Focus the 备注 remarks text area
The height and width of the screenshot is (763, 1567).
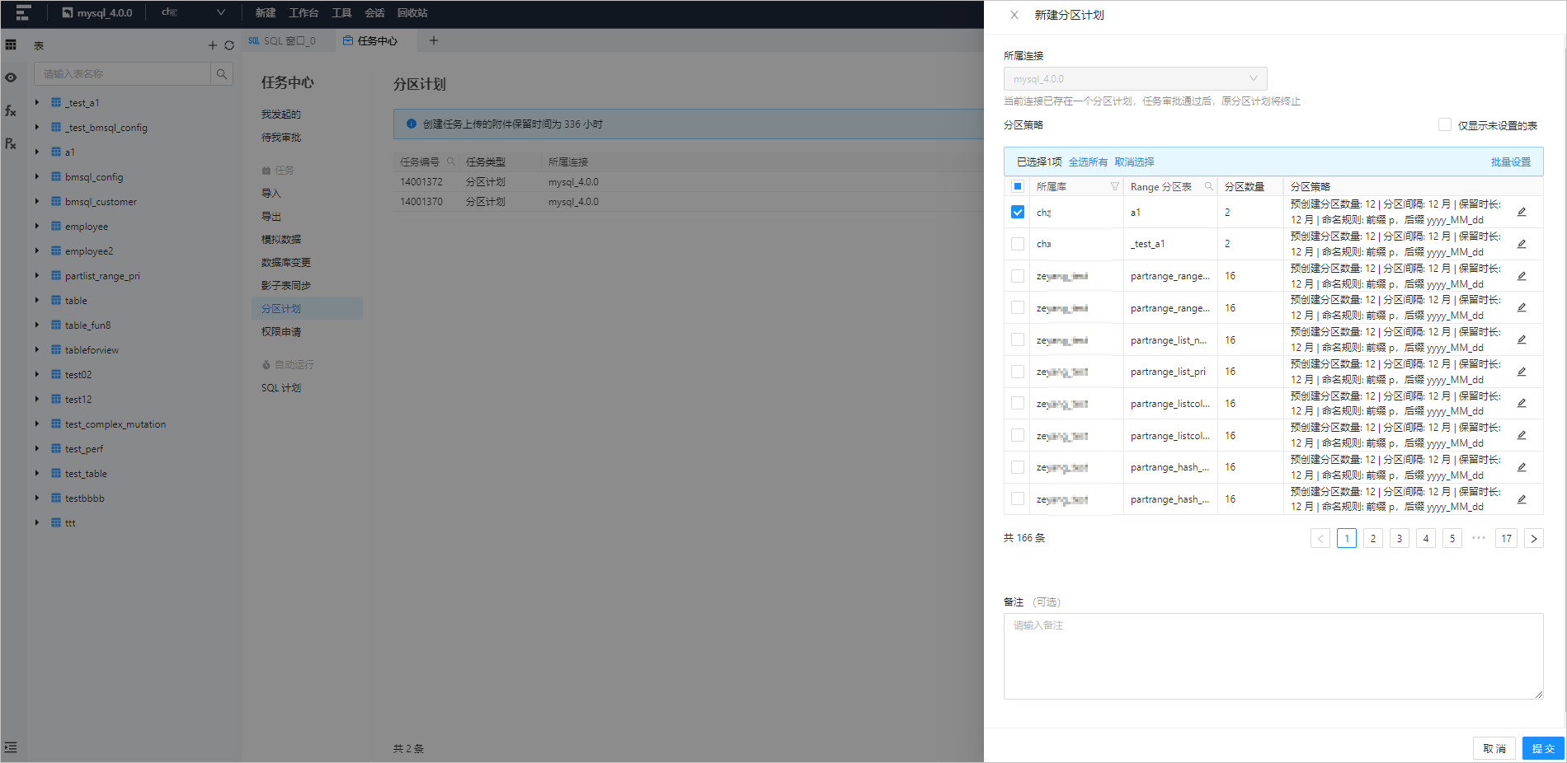1273,656
